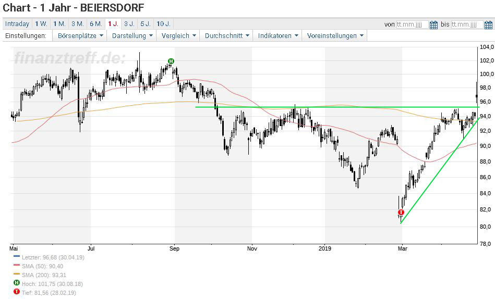Image resolution: width=495 pixels, height=299 pixels.
Task: Open the Indikatoren dropdown
Action: pos(278,35)
